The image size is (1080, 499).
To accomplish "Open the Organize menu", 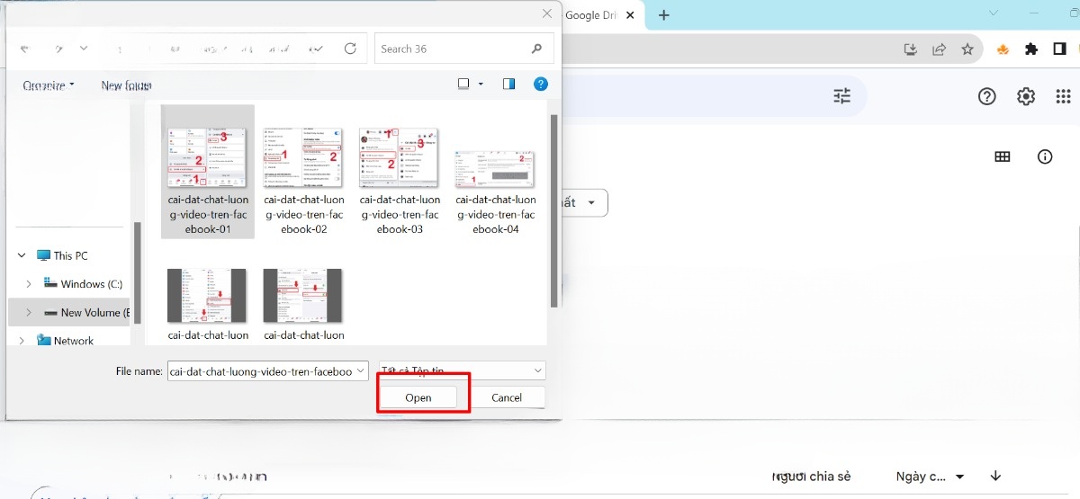I will click(49, 85).
